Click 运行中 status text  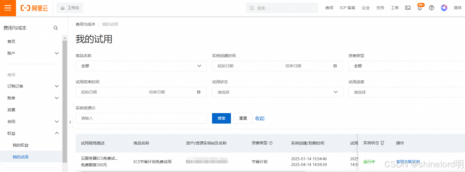pyautogui.click(x=369, y=162)
